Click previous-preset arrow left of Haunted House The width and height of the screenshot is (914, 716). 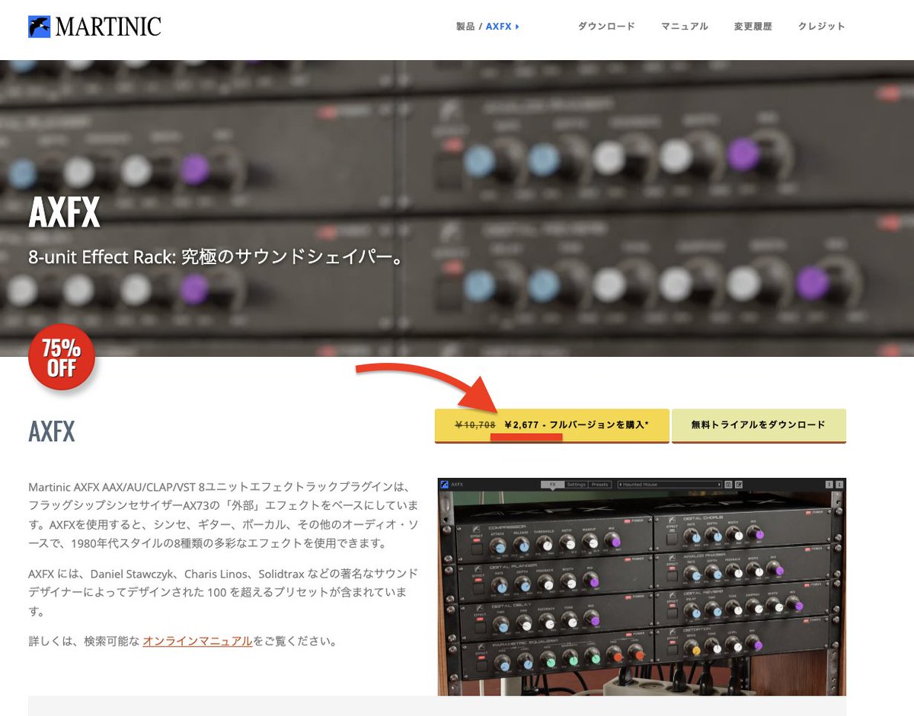(620, 484)
